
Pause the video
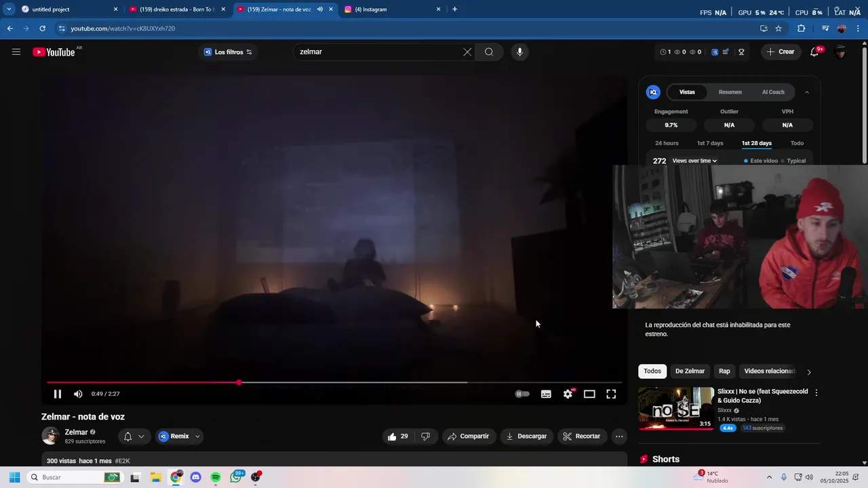click(x=58, y=394)
